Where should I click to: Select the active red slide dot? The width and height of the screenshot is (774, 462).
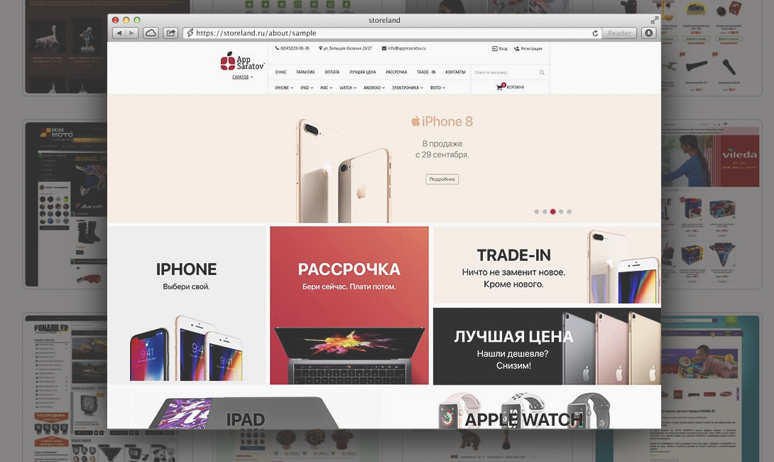(553, 212)
